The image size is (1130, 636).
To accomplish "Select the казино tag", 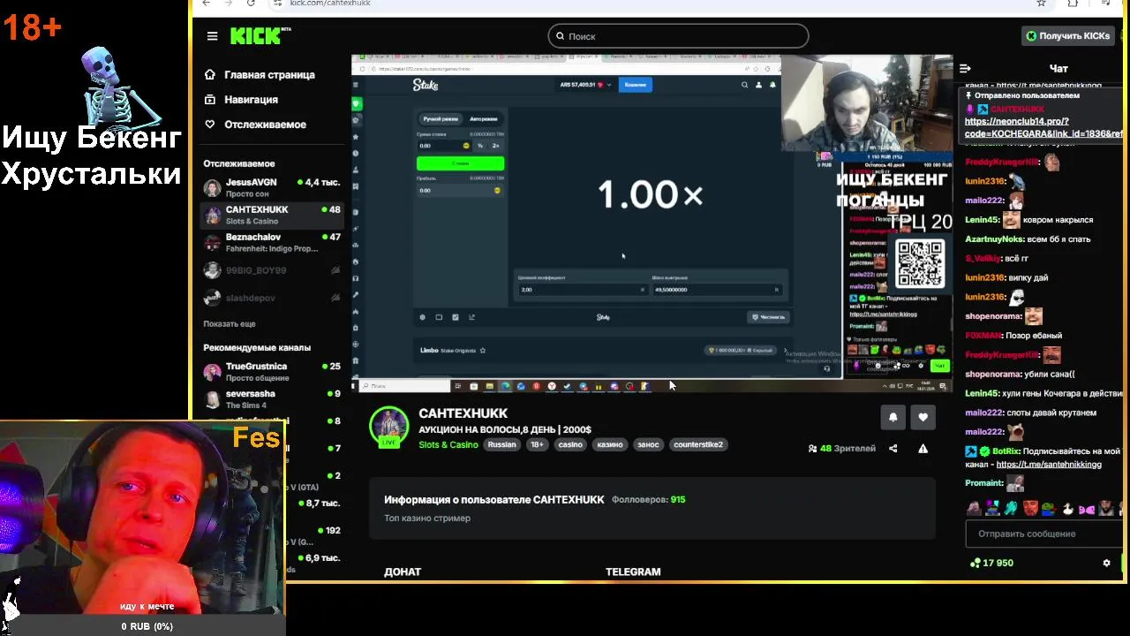I will (x=610, y=444).
